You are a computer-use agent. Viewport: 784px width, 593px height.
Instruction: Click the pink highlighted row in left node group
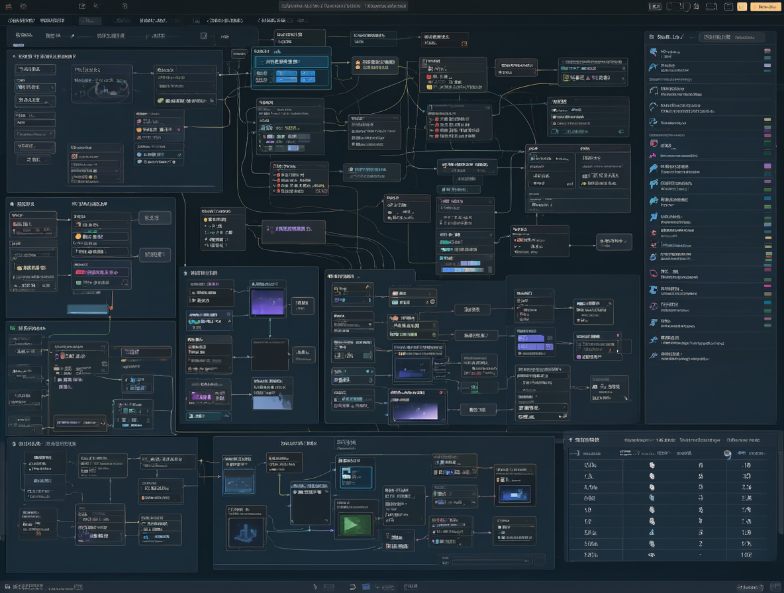point(101,272)
